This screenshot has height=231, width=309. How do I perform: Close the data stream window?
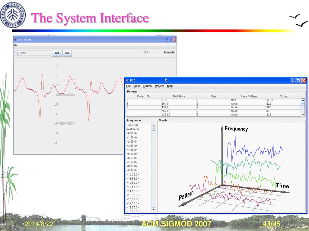pyautogui.click(x=174, y=39)
